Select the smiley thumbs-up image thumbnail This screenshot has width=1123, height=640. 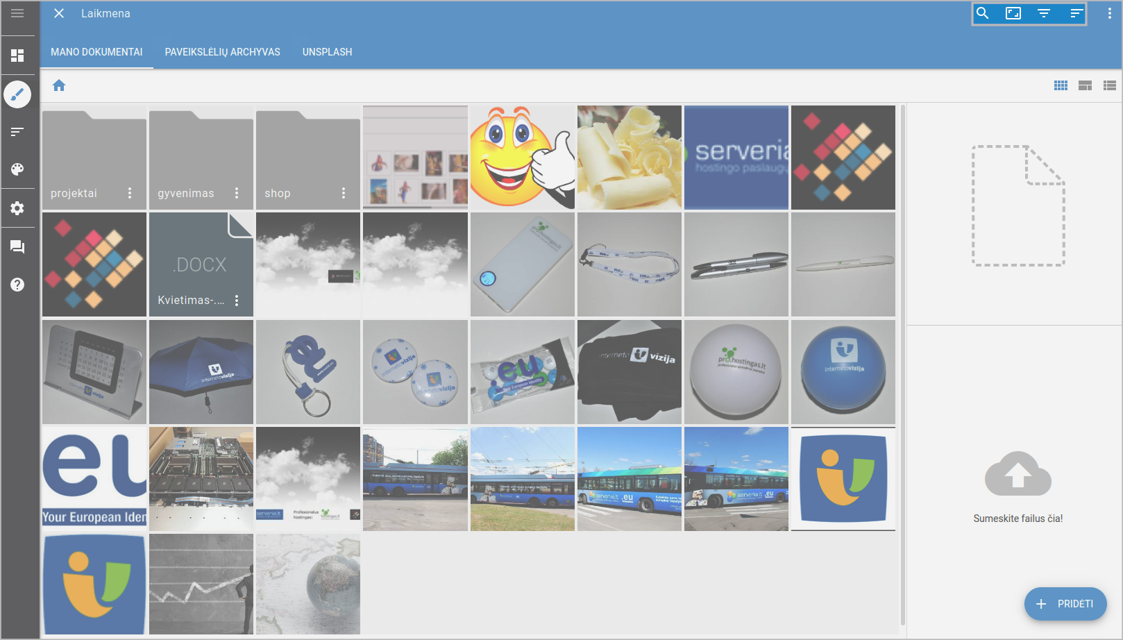click(523, 158)
